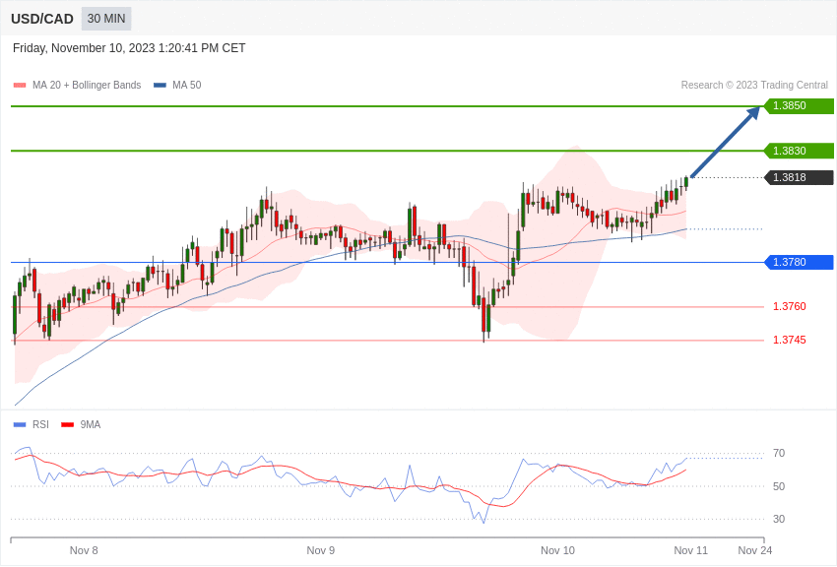Click the 1.3818 current price tag
Screen dimensions: 837x567
(800, 177)
